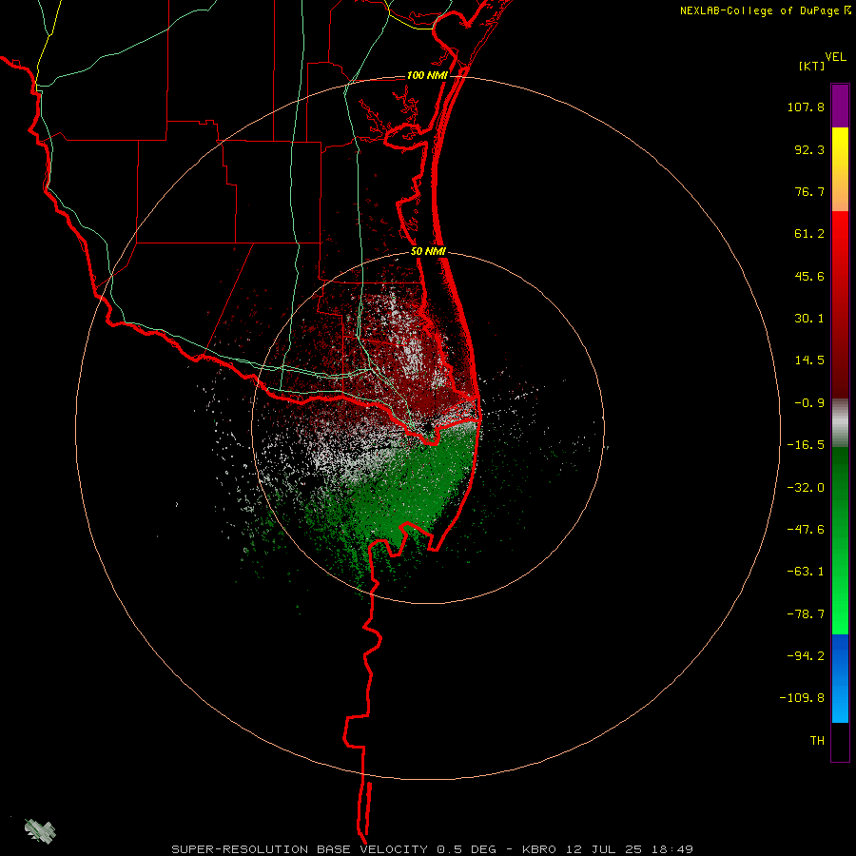Pick the yellow-orange segment of the color bar
Screen dimensions: 856x856
[x=840, y=169]
